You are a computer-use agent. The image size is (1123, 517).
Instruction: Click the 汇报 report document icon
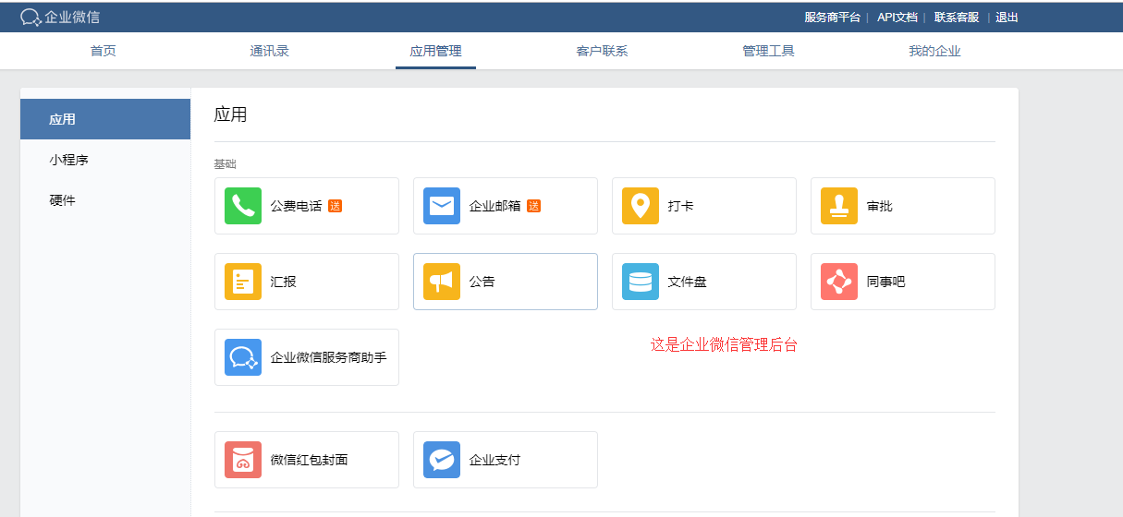243,282
